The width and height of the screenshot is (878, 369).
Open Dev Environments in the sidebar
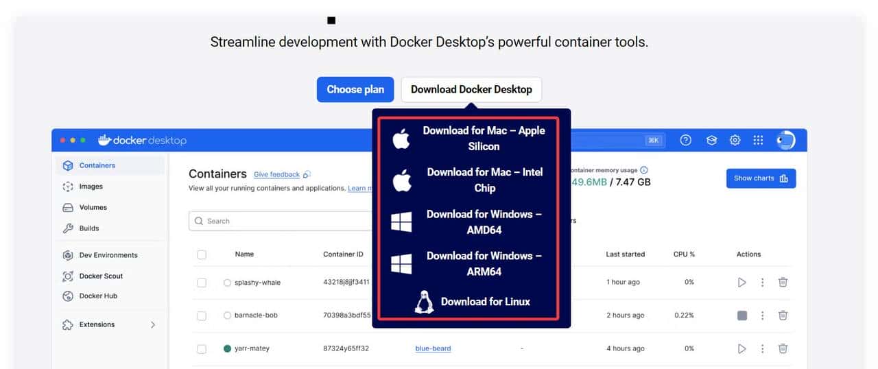click(x=110, y=255)
